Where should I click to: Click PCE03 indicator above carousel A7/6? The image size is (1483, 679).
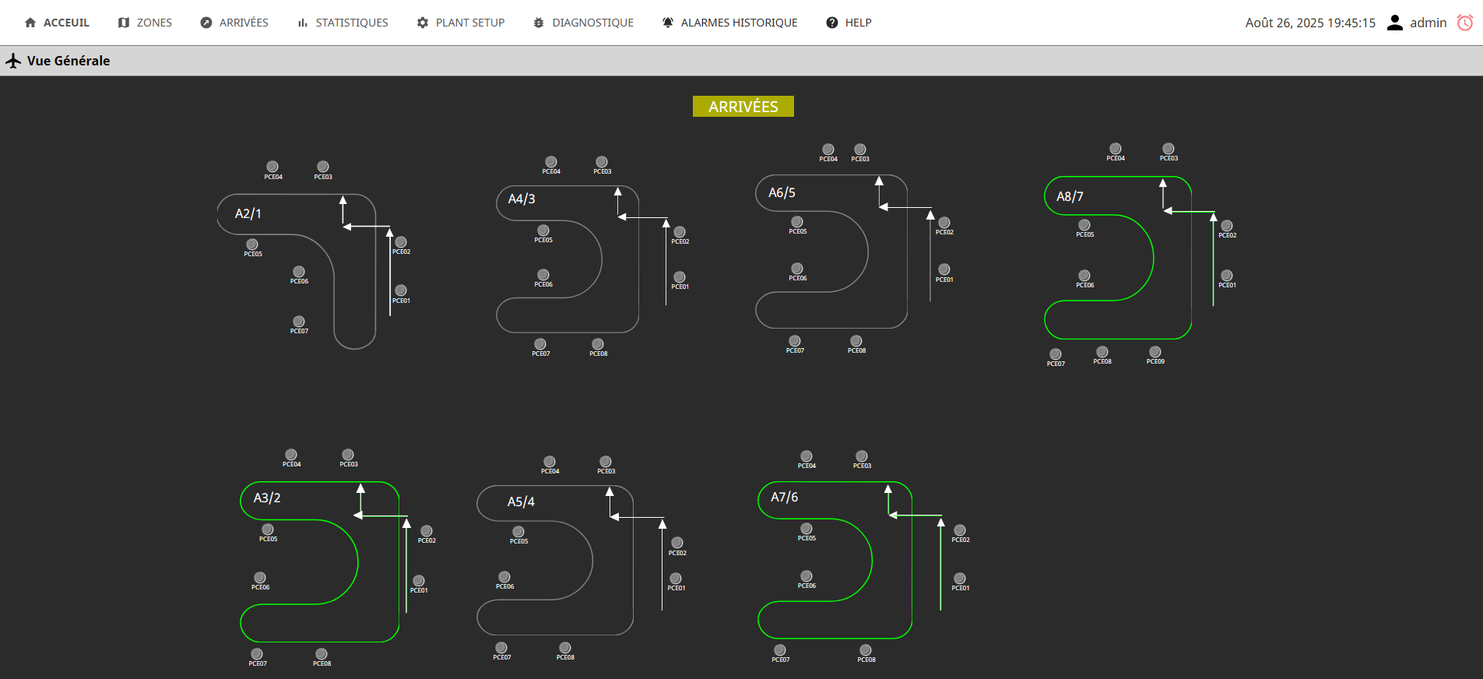coord(862,456)
